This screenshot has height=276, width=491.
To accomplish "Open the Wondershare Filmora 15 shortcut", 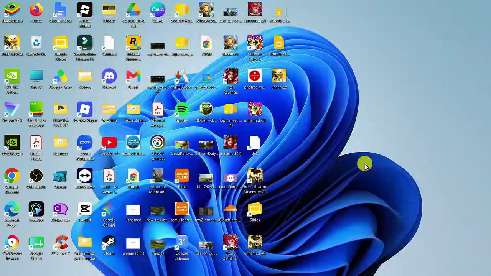I will tap(85, 43).
